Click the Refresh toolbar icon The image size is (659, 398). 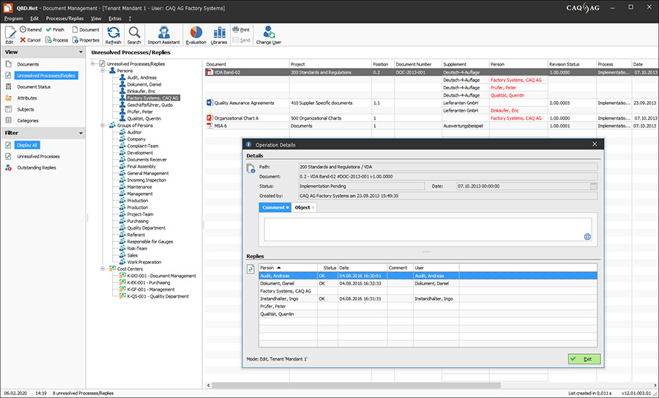113,34
